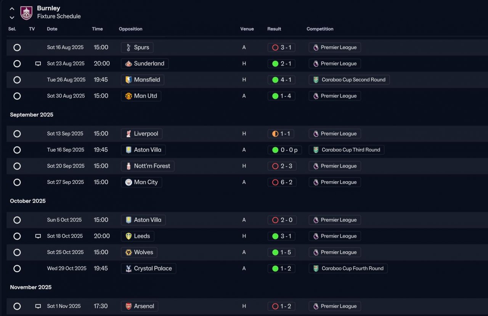This screenshot has width=488, height=316.
Task: Select the Spurs fixture radio button
Action: (17, 48)
